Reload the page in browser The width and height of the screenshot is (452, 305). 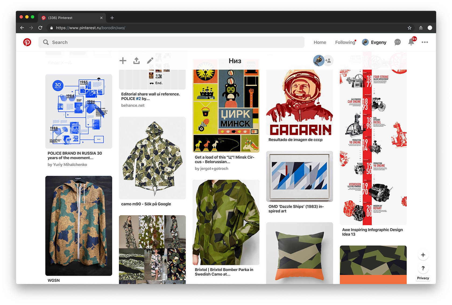pyautogui.click(x=40, y=28)
